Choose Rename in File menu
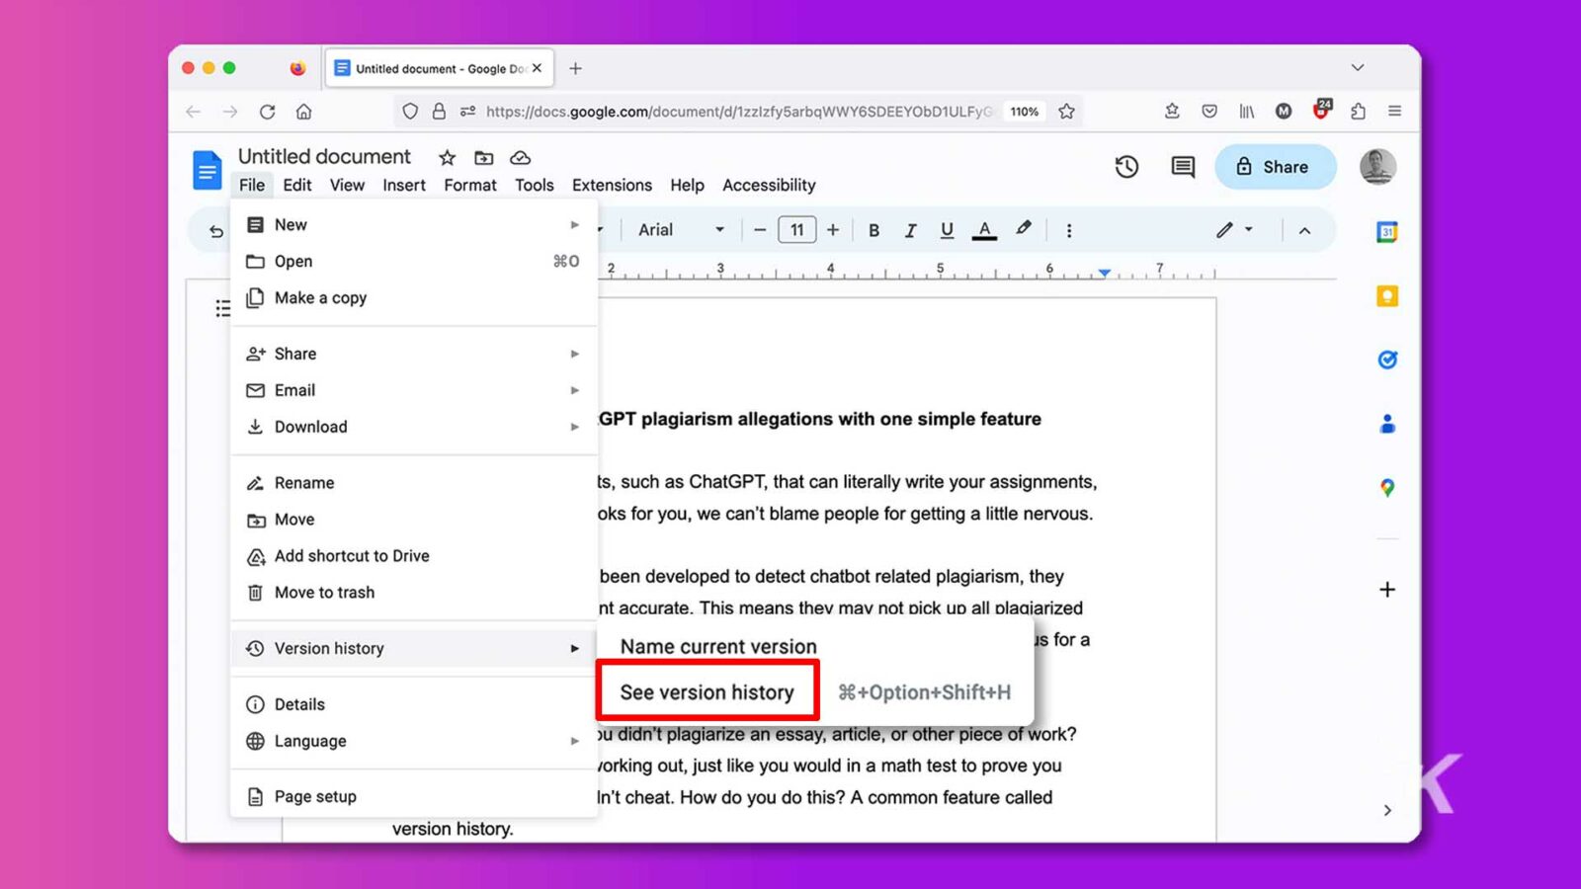 414,483
